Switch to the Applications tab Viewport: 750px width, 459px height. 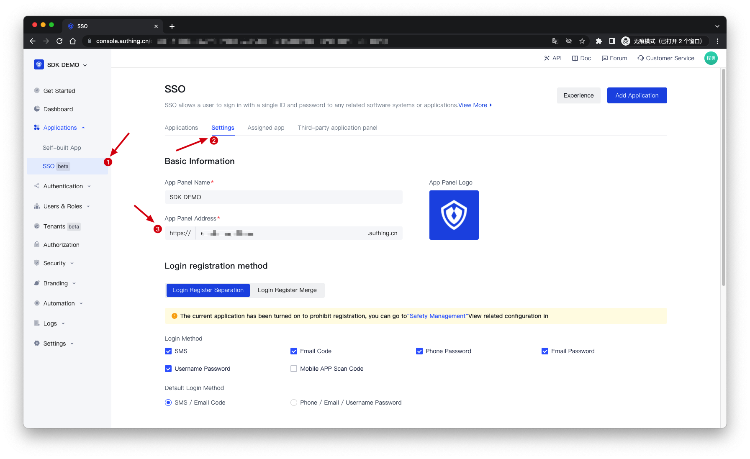tap(181, 128)
